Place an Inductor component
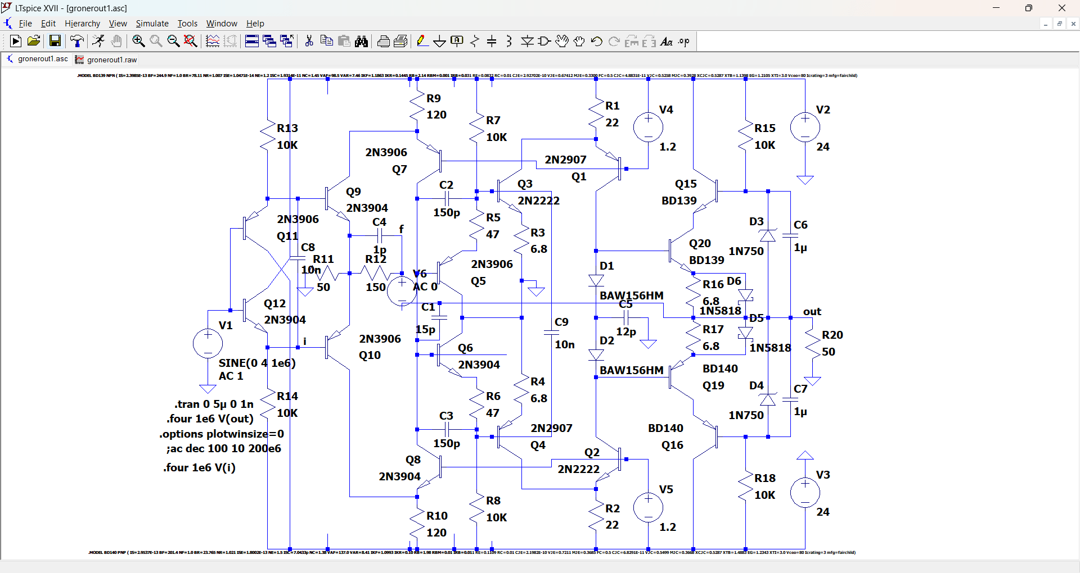This screenshot has width=1080, height=573. coord(510,41)
